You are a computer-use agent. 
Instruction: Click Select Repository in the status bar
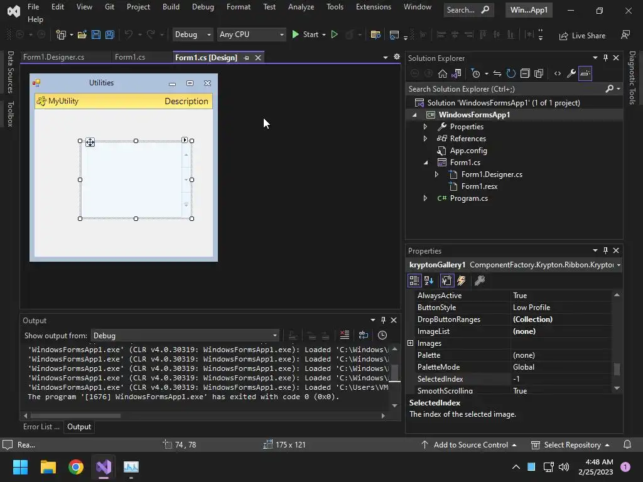570,445
